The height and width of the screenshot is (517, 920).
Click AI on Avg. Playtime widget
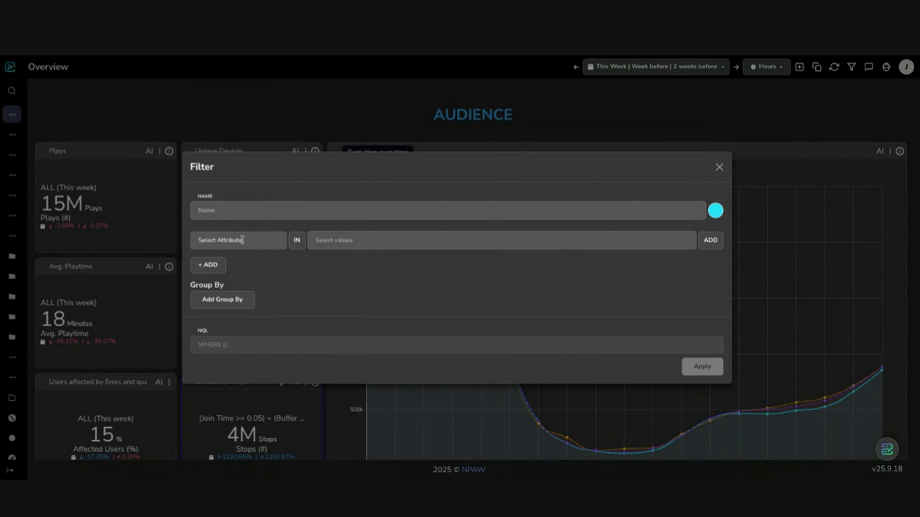149,266
